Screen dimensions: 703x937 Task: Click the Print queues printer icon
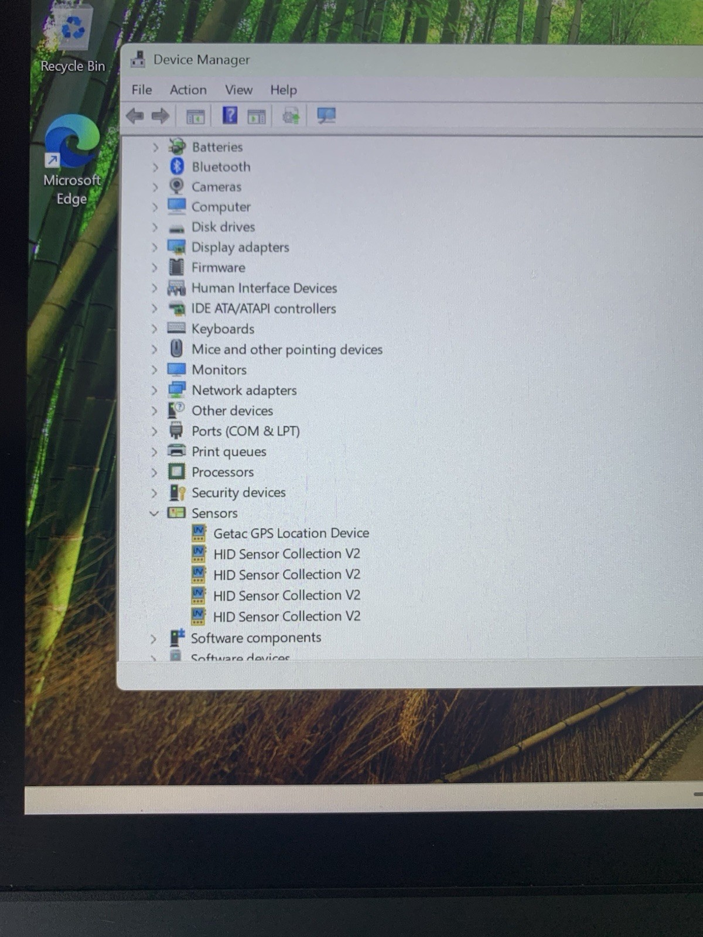tap(176, 451)
